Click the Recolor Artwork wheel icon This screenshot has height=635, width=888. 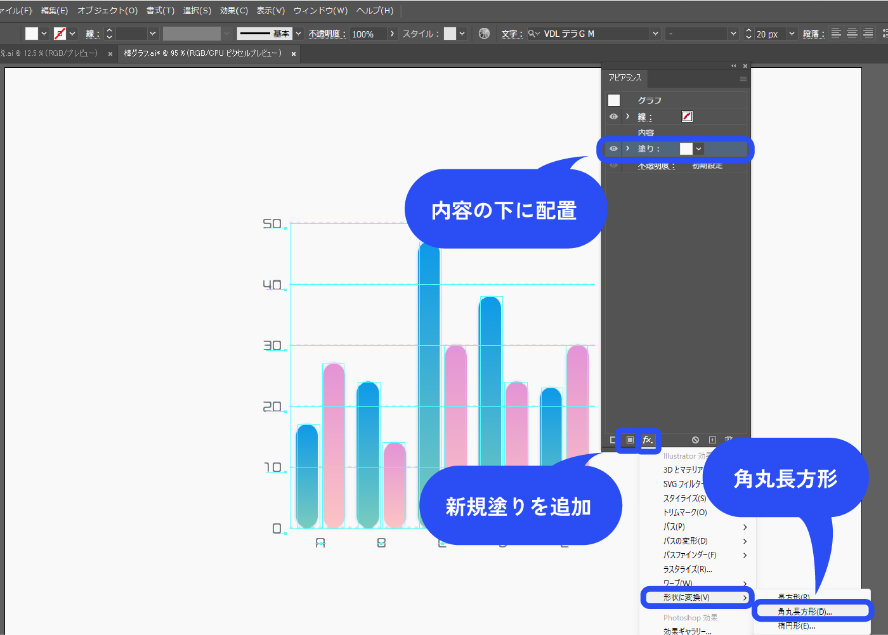484,34
